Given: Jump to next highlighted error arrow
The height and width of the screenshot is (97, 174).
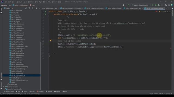Looking at the screenshot, I should point(170,11).
